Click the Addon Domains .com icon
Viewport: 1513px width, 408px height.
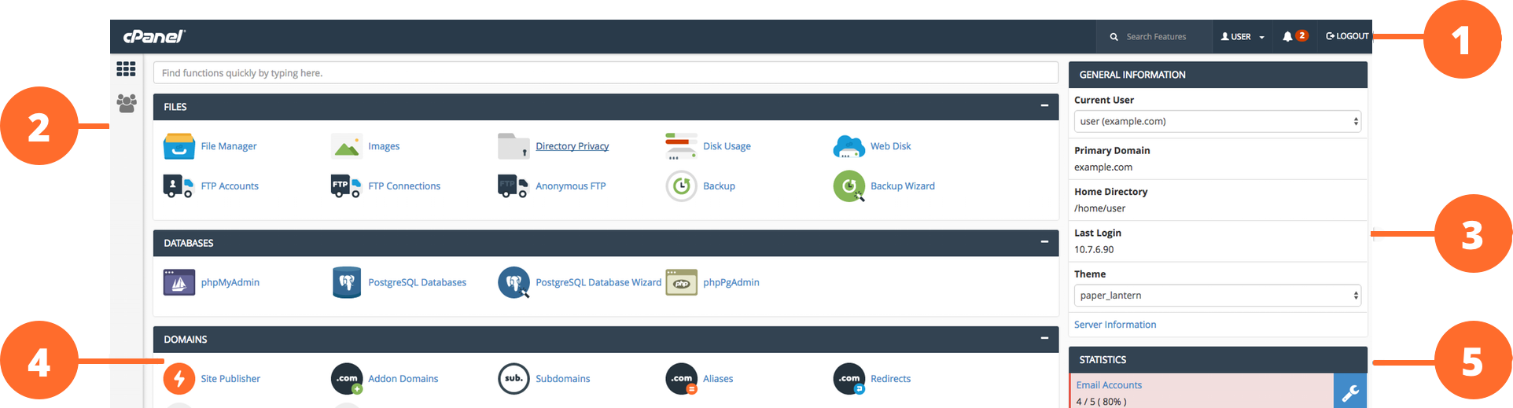coord(347,379)
